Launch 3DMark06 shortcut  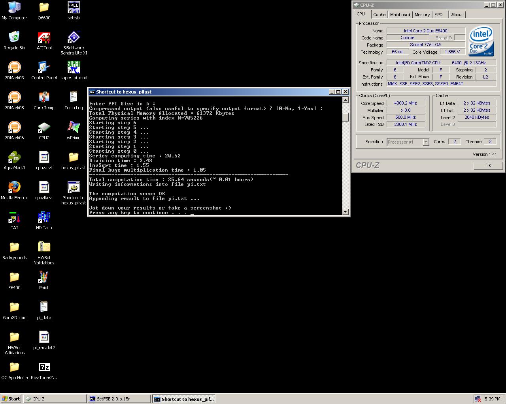point(14,131)
